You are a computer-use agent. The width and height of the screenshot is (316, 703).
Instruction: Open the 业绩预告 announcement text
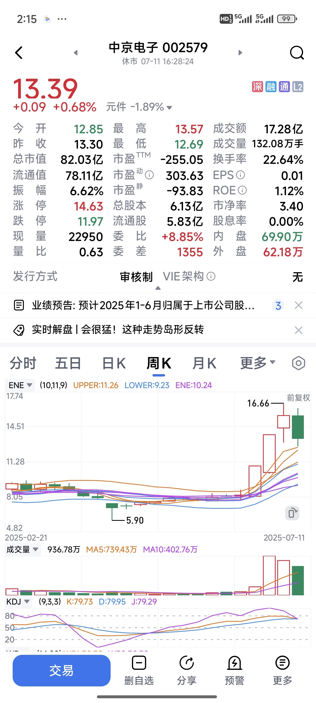pos(143,305)
